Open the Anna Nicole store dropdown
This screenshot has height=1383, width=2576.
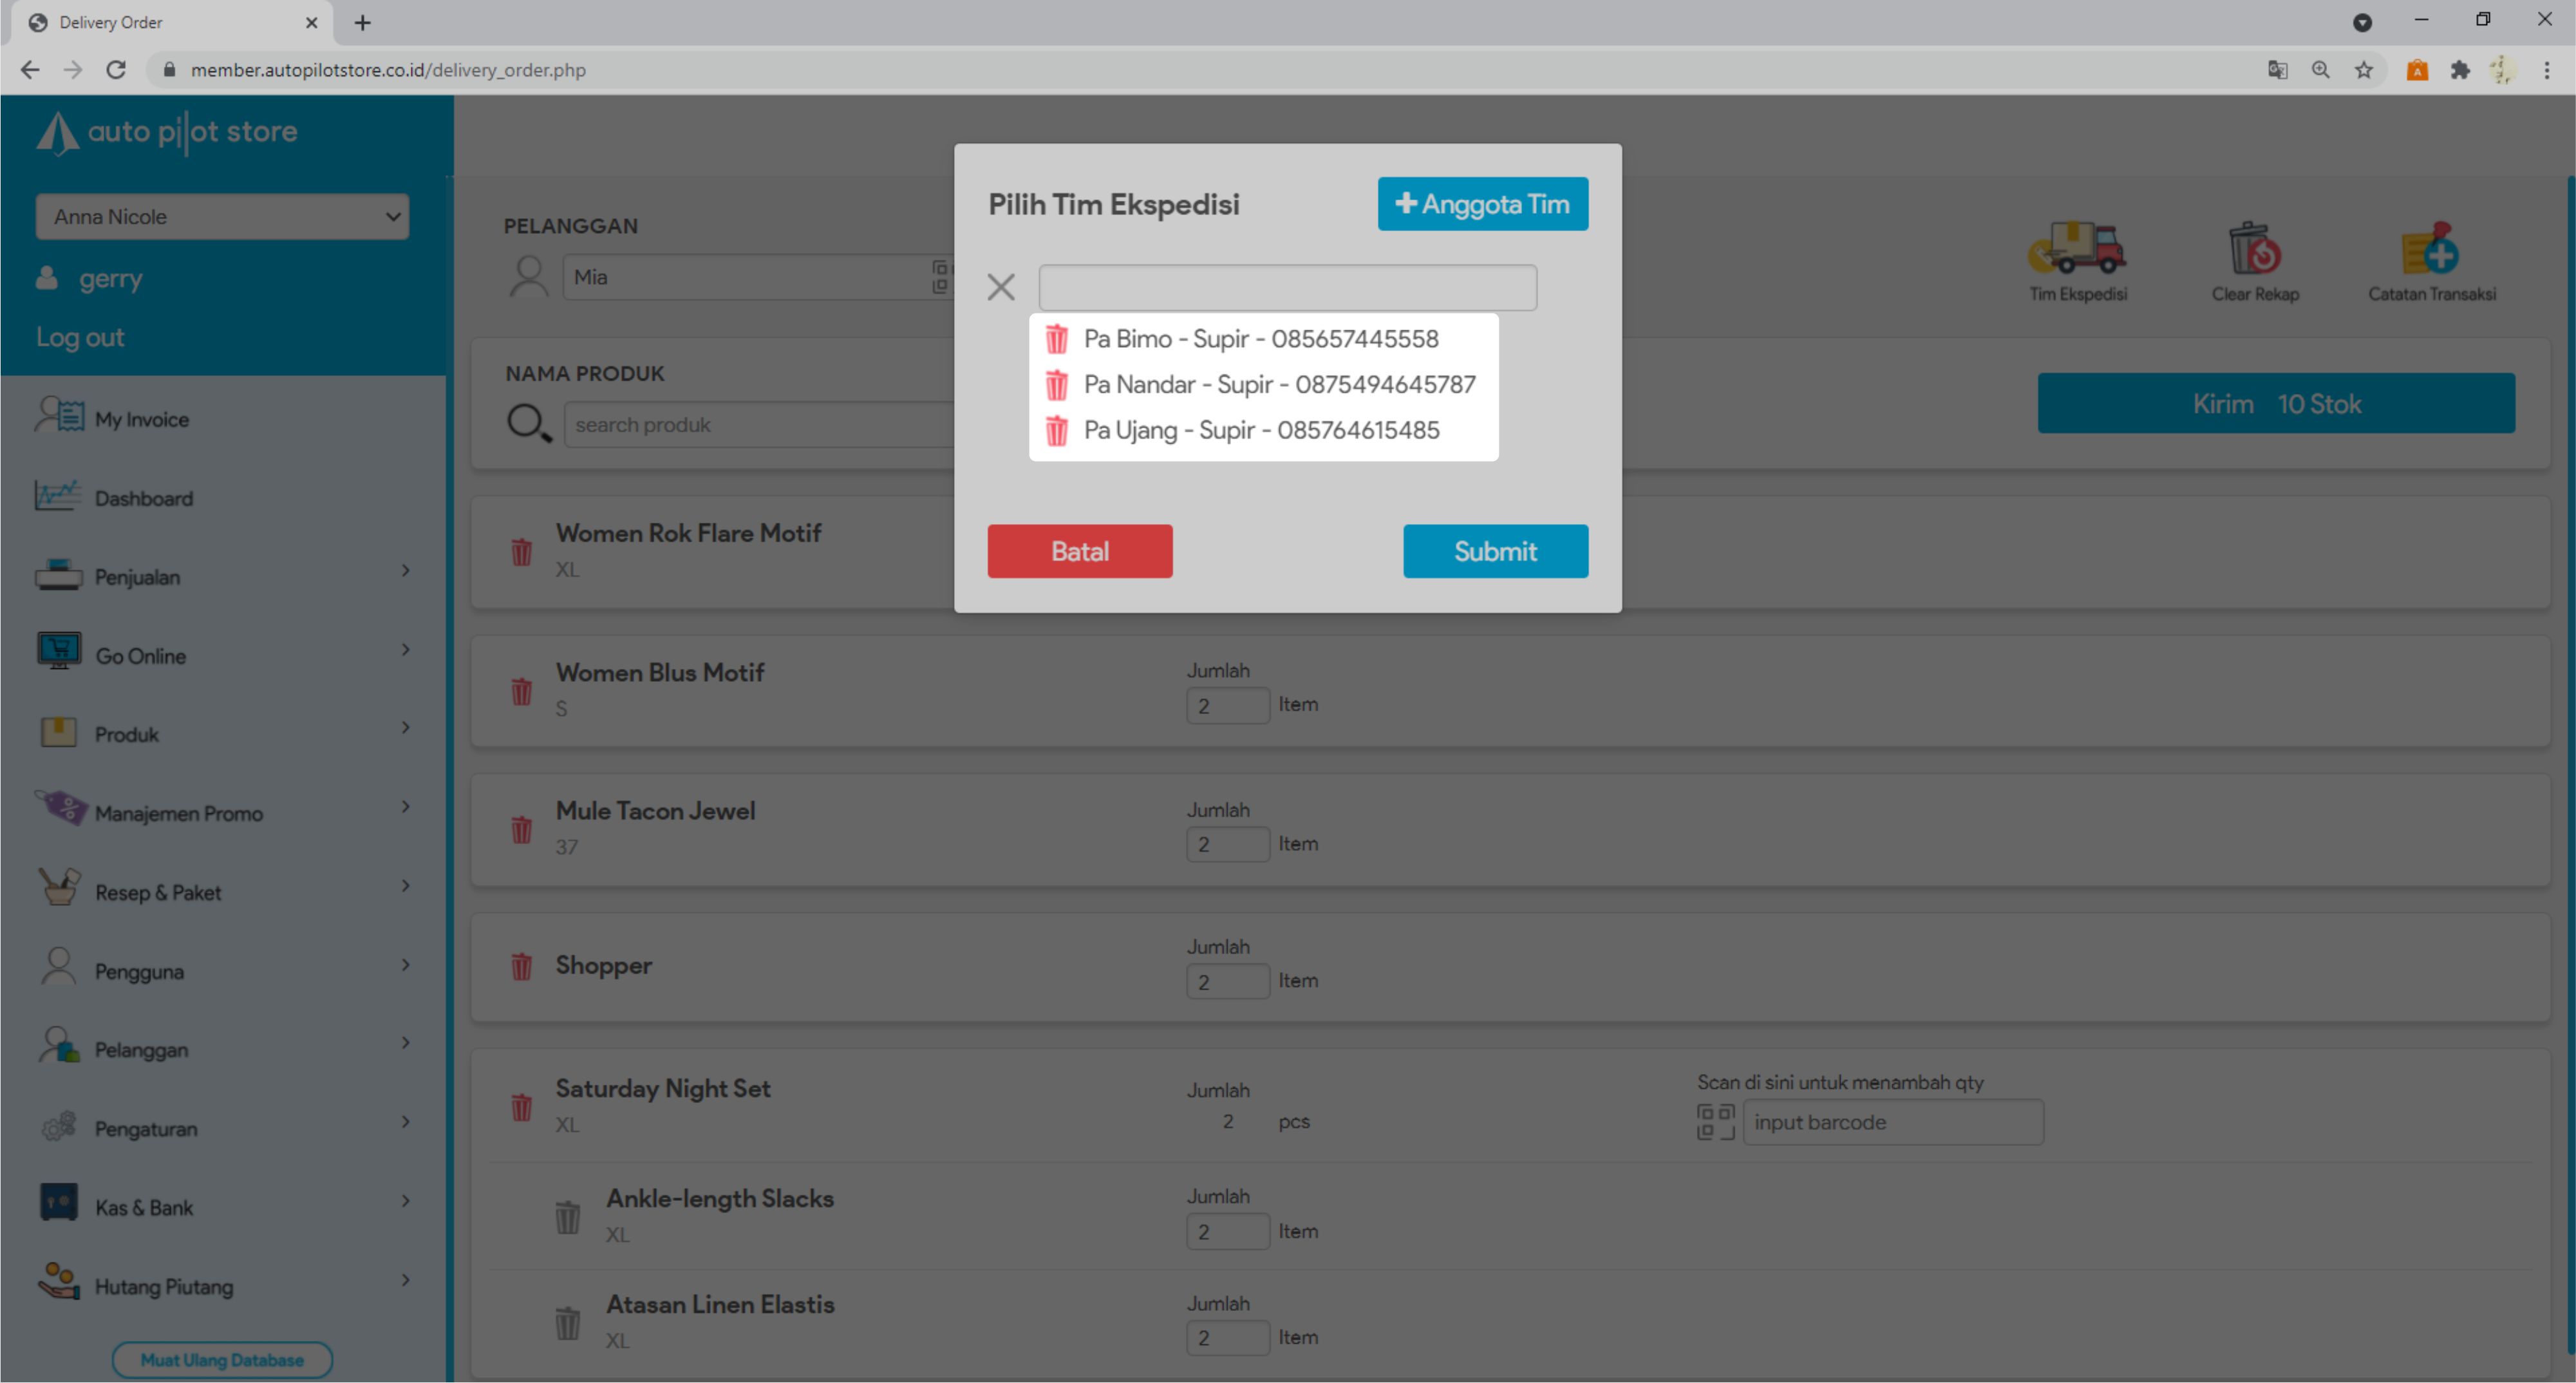pos(222,217)
